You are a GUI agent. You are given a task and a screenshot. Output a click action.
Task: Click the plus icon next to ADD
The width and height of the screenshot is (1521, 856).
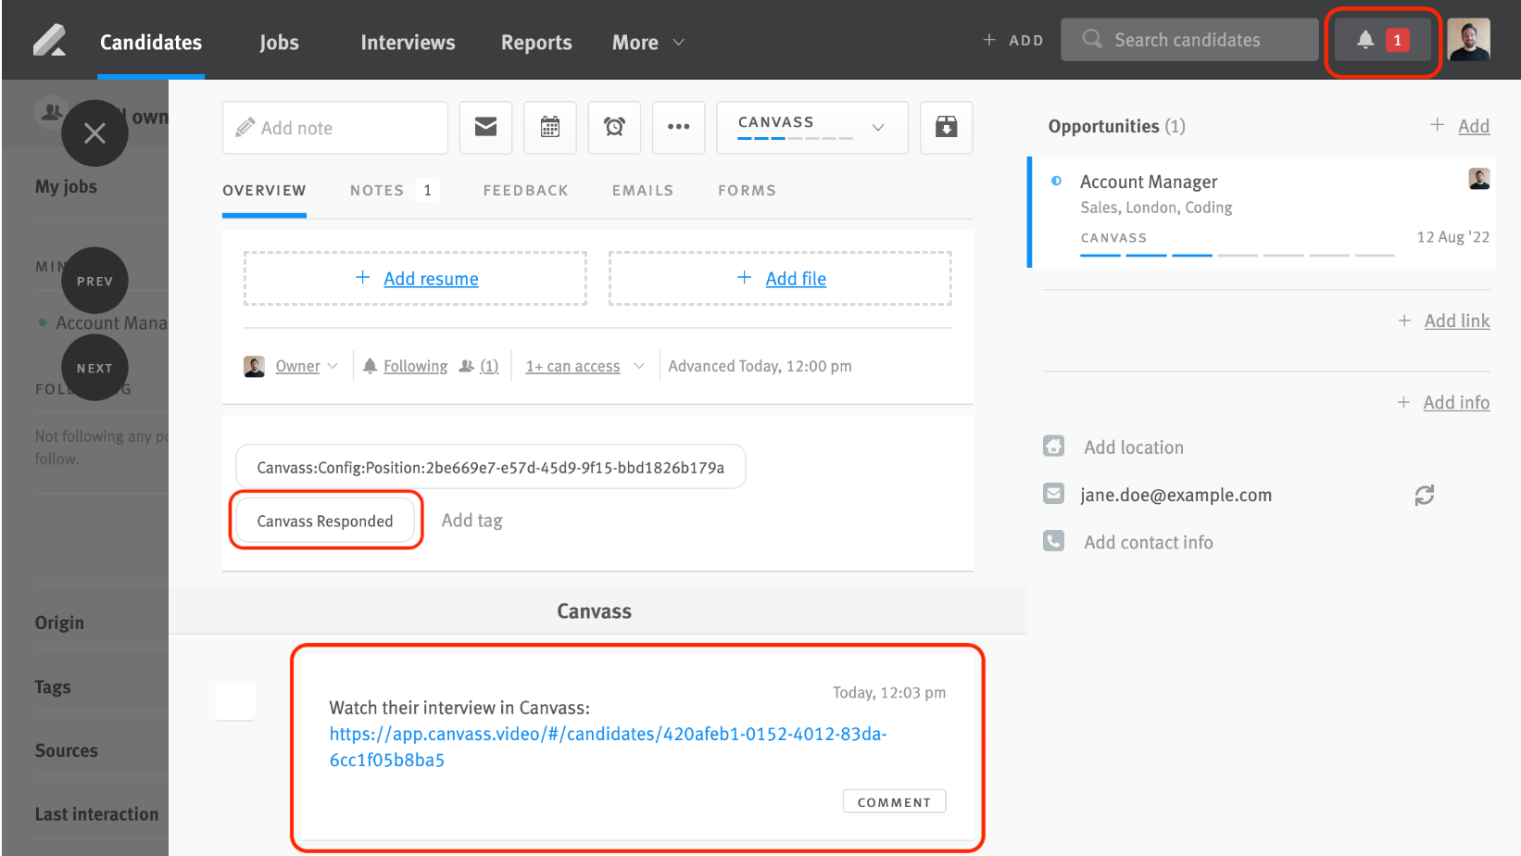[x=989, y=40]
